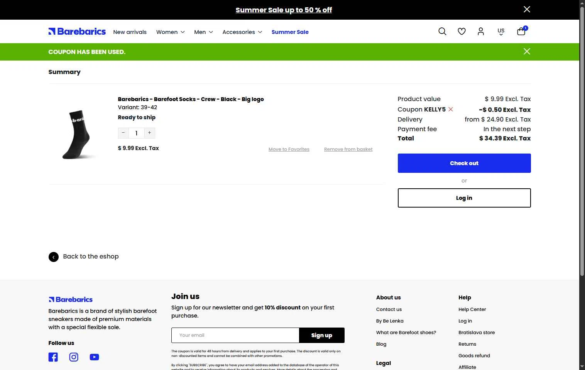Open the user account icon

coord(481,32)
